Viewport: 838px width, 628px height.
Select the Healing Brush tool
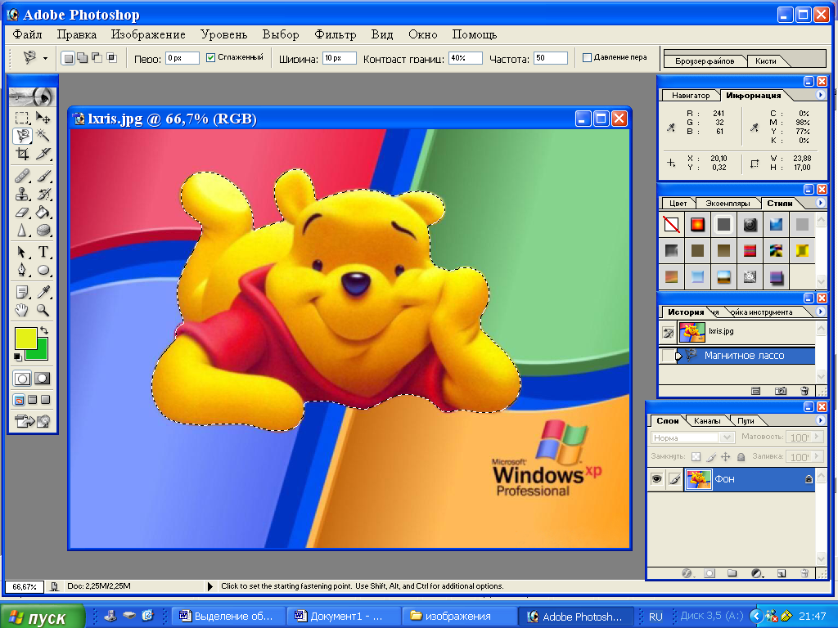(x=22, y=175)
